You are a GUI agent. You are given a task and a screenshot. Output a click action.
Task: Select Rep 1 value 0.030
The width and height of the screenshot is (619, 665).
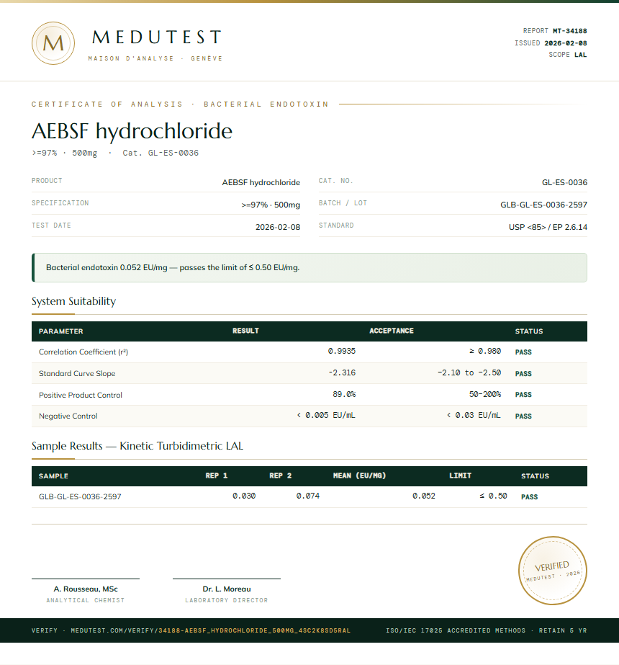[x=244, y=496]
